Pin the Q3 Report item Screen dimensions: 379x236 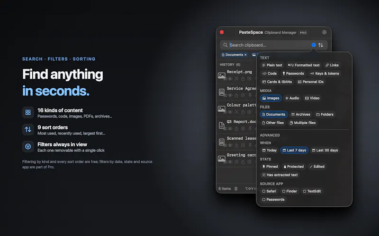[250, 128]
